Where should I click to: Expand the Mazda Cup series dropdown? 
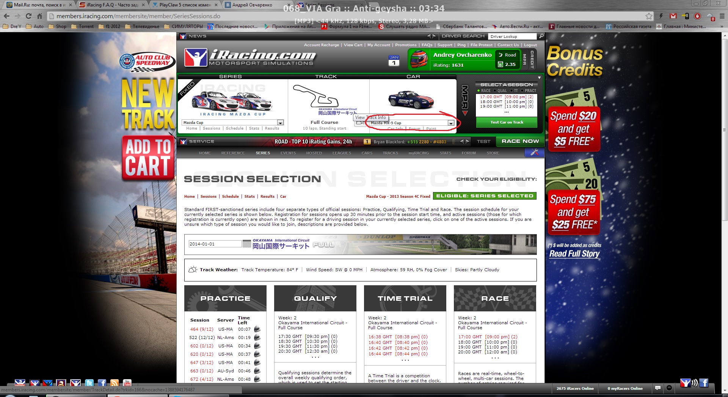[x=280, y=123]
